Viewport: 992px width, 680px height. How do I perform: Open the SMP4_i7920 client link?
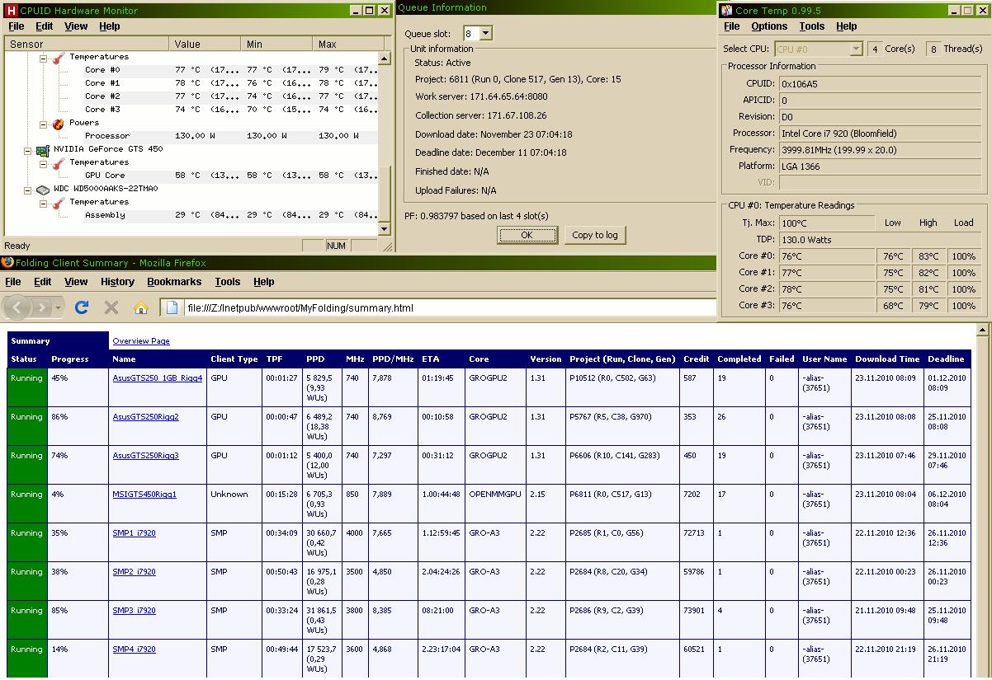[x=134, y=650]
